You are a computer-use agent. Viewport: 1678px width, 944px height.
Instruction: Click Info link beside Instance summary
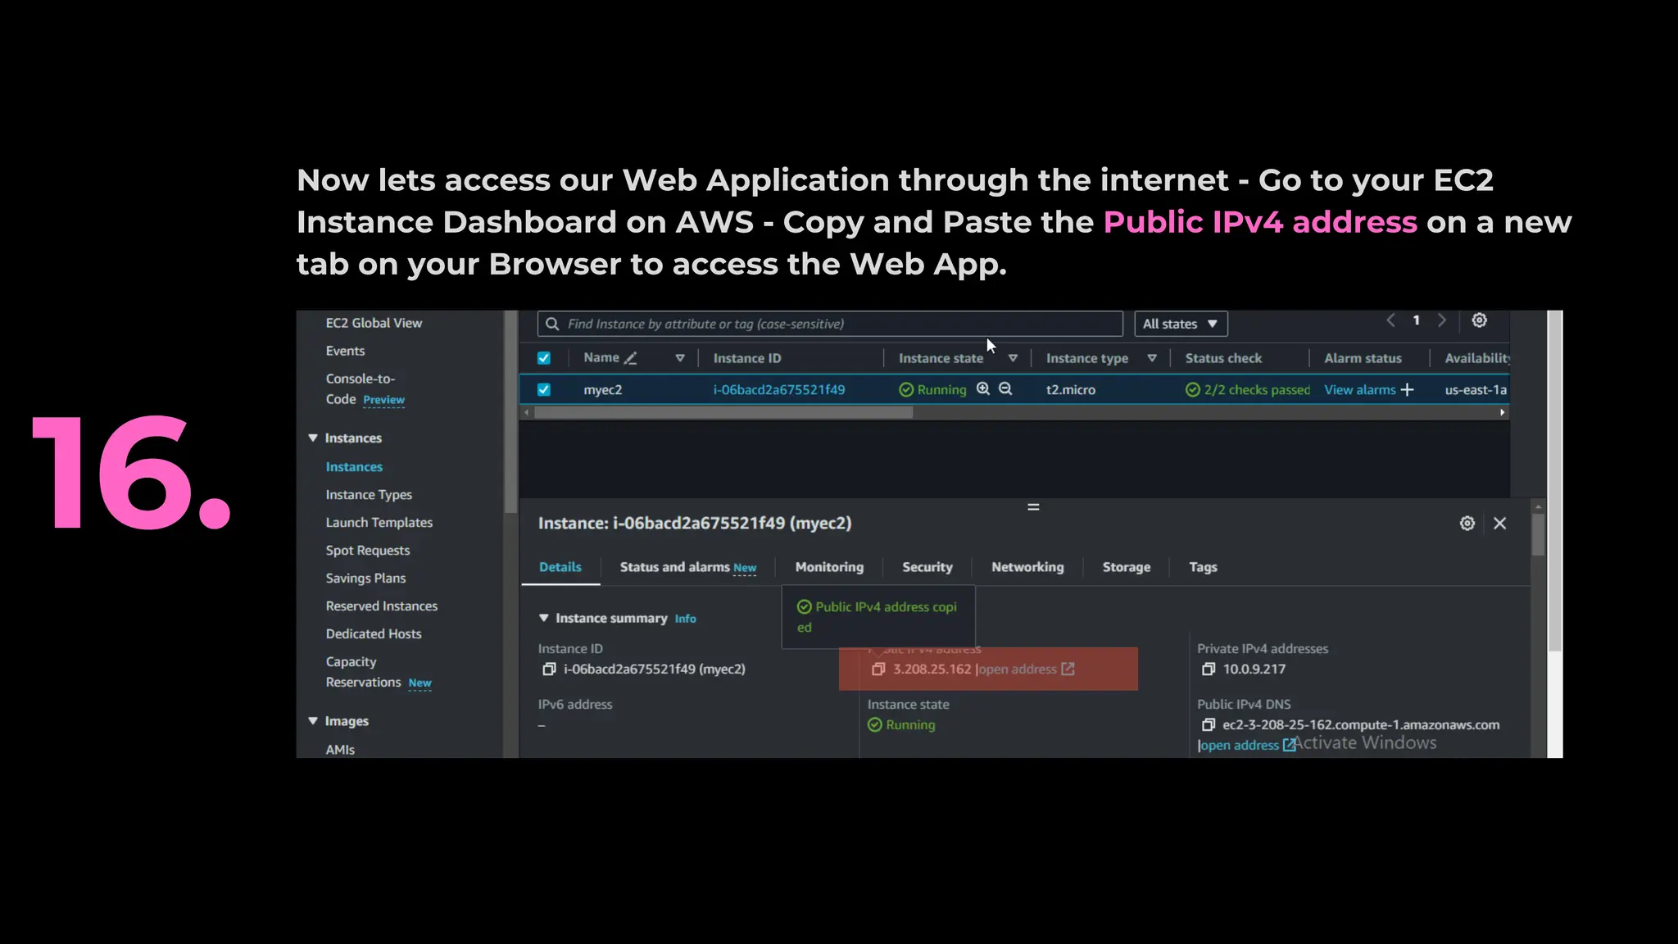point(686,619)
